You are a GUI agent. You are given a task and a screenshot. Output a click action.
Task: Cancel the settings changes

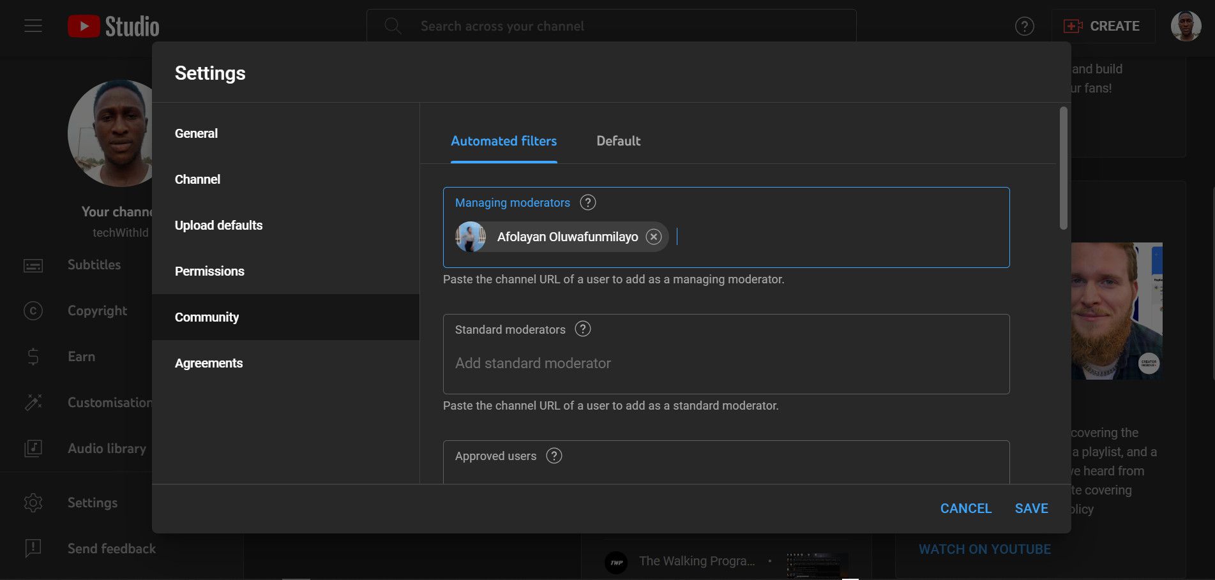pyautogui.click(x=965, y=508)
